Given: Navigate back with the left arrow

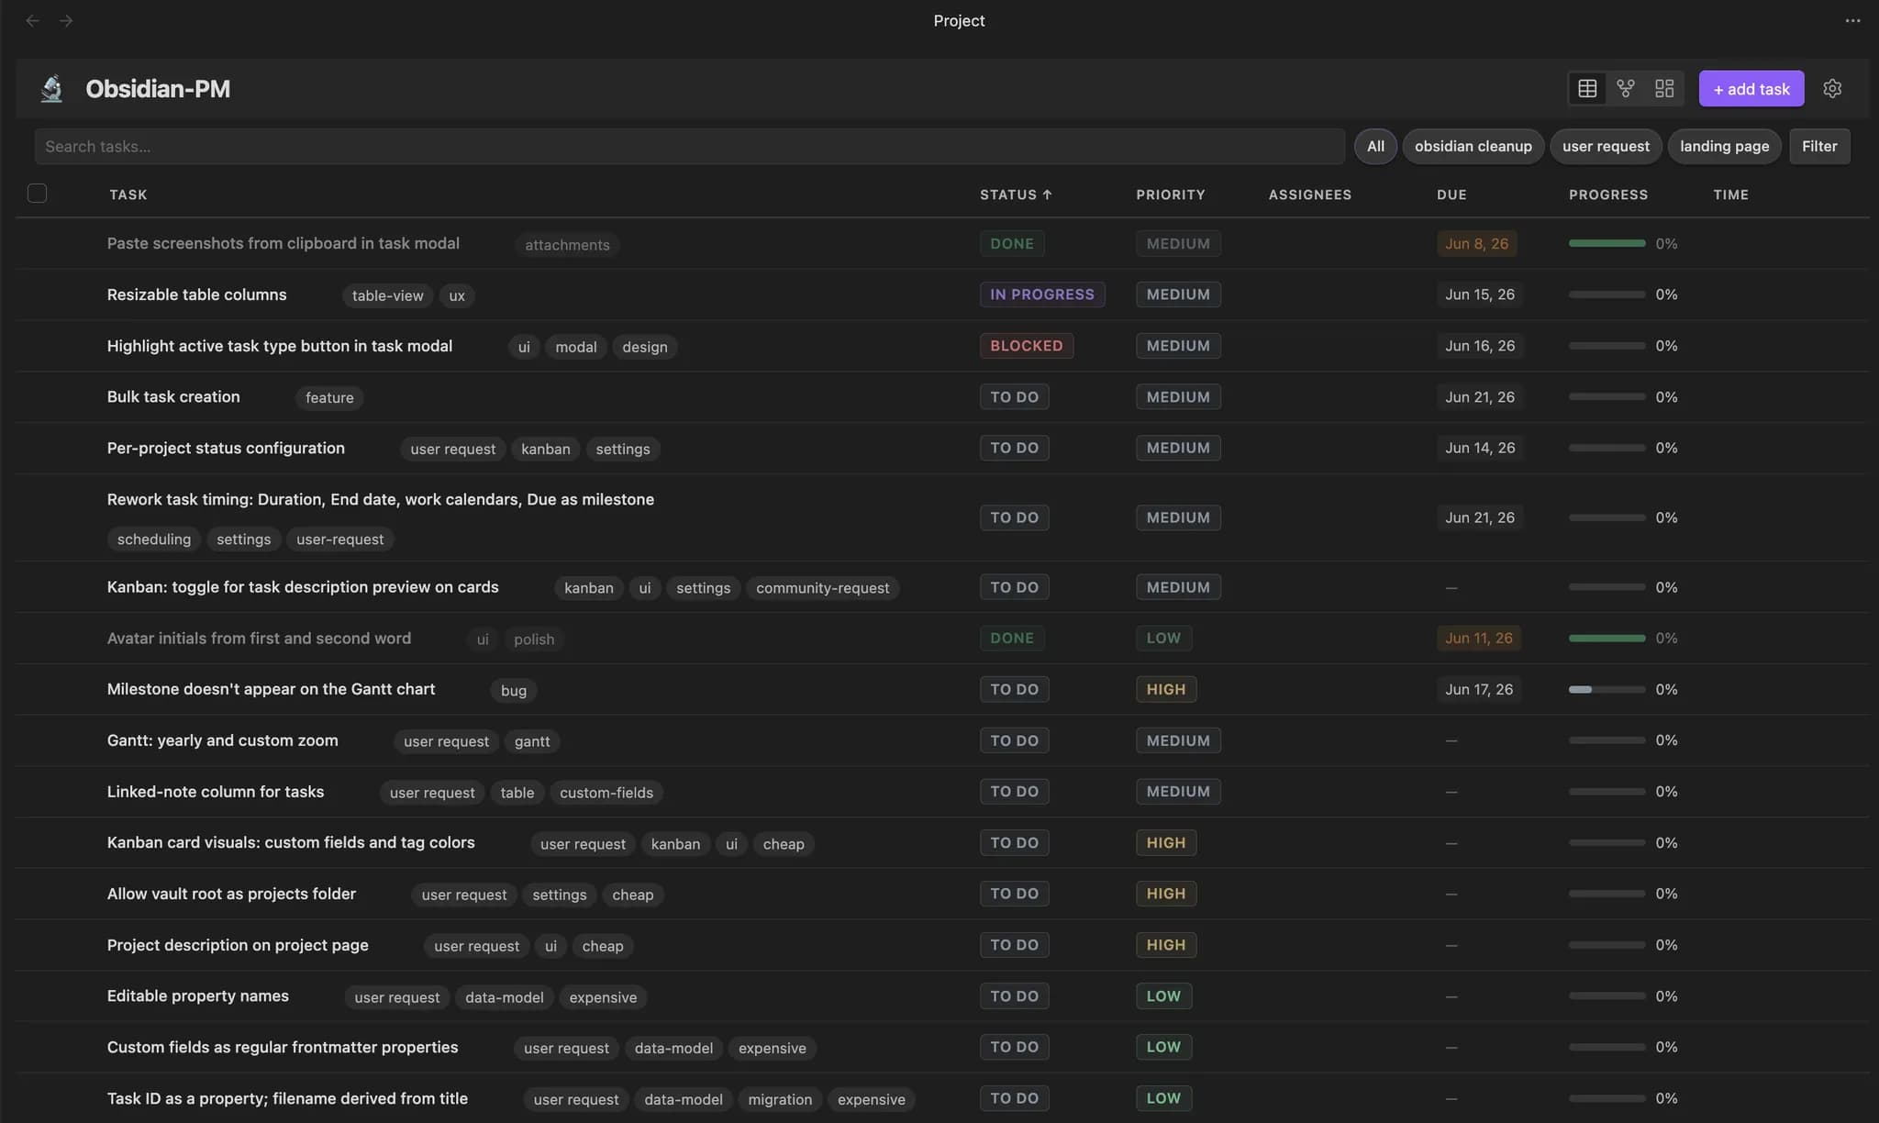Looking at the screenshot, I should pyautogui.click(x=32, y=20).
